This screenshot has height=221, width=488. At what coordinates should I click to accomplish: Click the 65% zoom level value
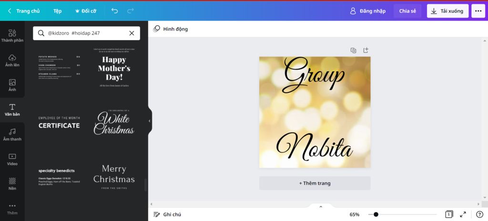point(354,214)
